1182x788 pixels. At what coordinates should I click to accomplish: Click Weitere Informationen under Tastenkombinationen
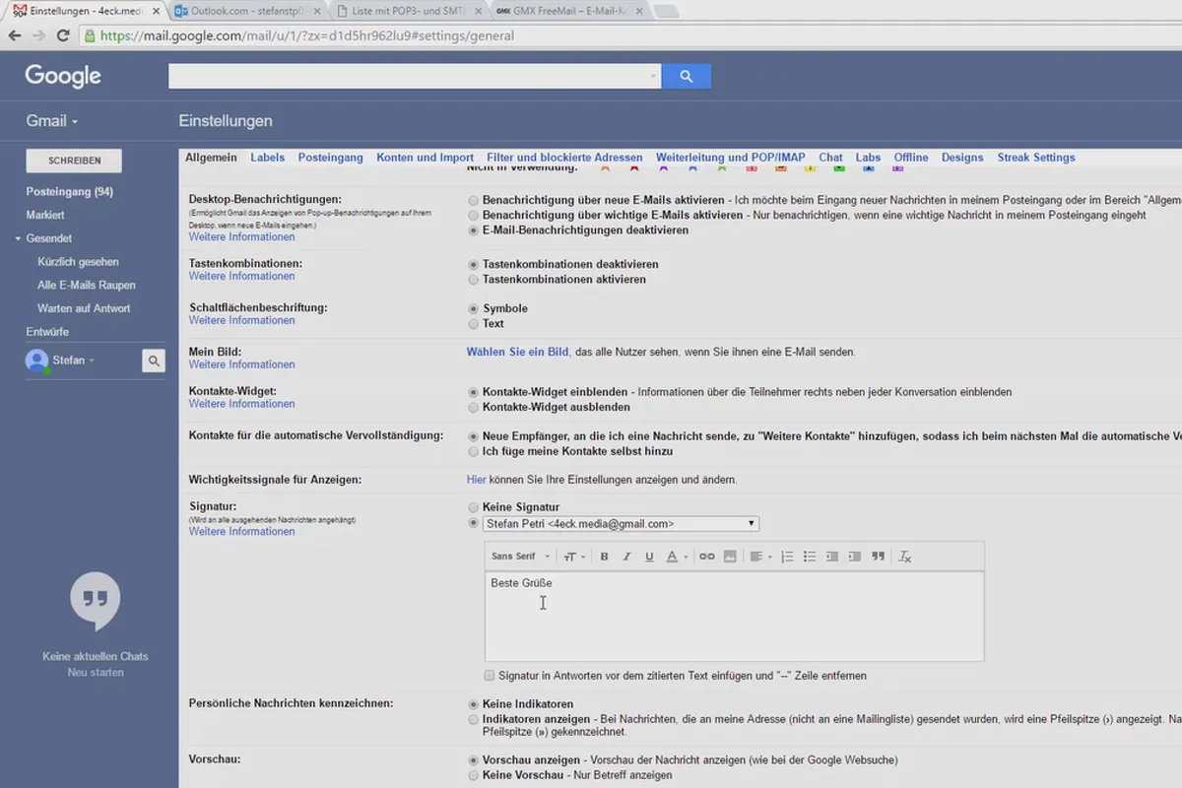(x=241, y=276)
